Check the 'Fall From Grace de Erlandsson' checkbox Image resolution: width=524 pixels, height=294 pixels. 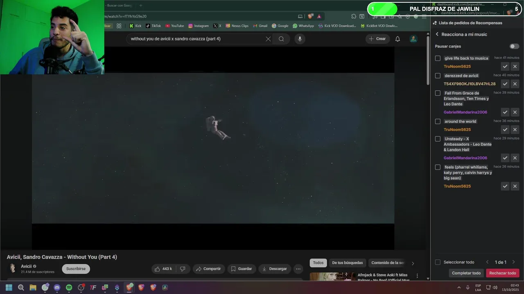point(438,93)
